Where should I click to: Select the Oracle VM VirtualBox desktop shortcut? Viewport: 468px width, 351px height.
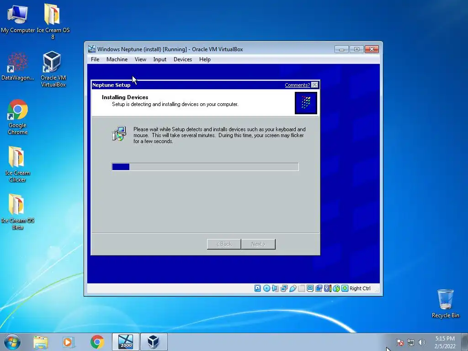(53, 69)
